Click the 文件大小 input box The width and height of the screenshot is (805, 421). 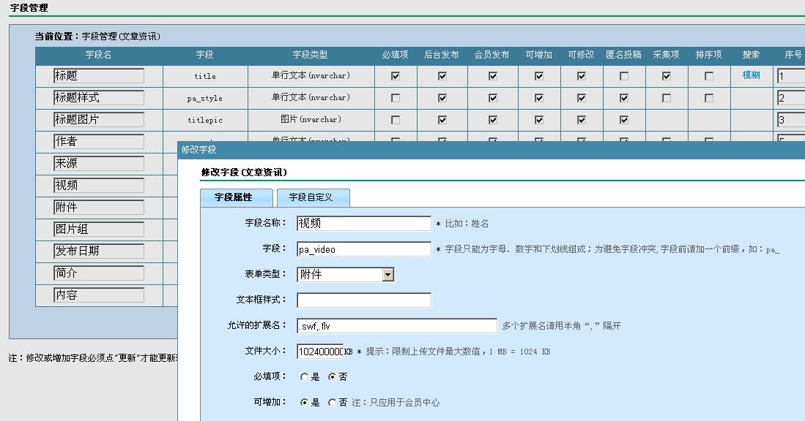tap(320, 352)
